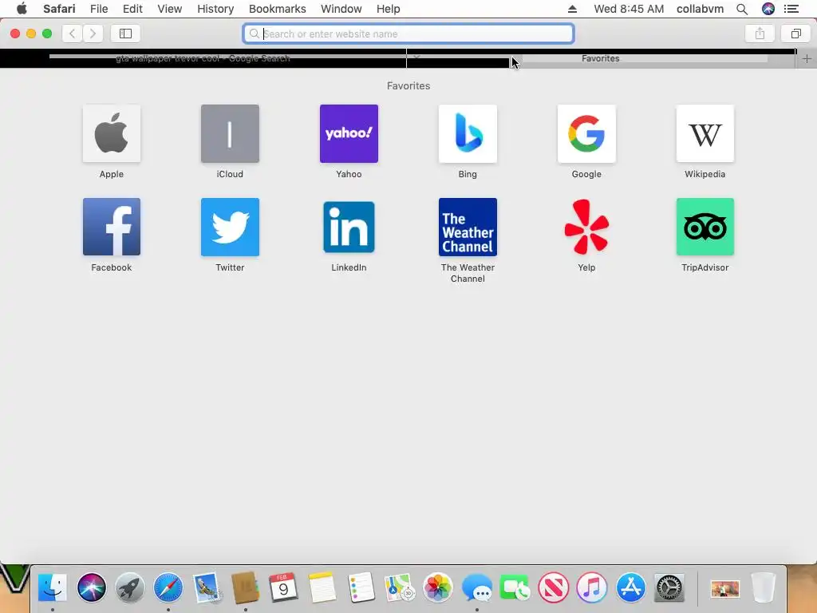This screenshot has width=817, height=613.
Task: Open Calendar icon in Dock
Action: [283, 587]
